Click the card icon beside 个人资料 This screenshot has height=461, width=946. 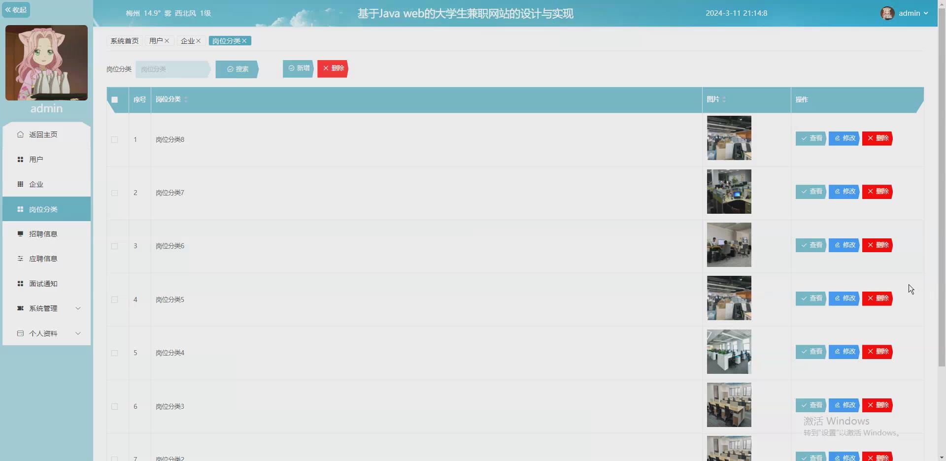click(x=20, y=333)
